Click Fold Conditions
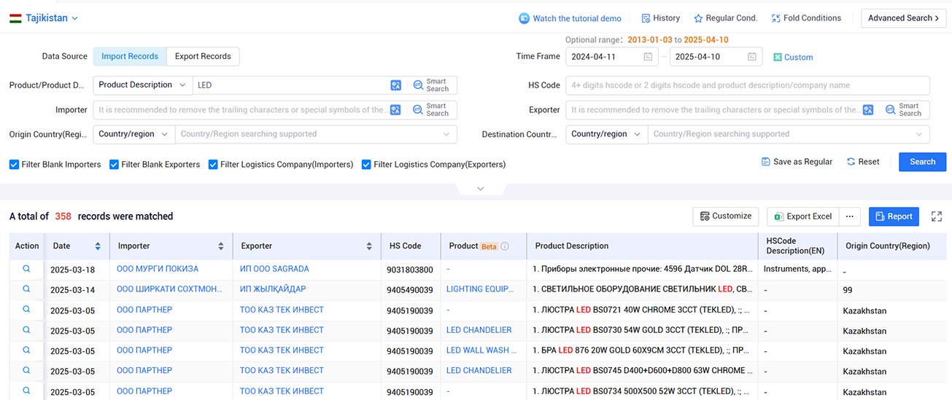 pyautogui.click(x=806, y=18)
